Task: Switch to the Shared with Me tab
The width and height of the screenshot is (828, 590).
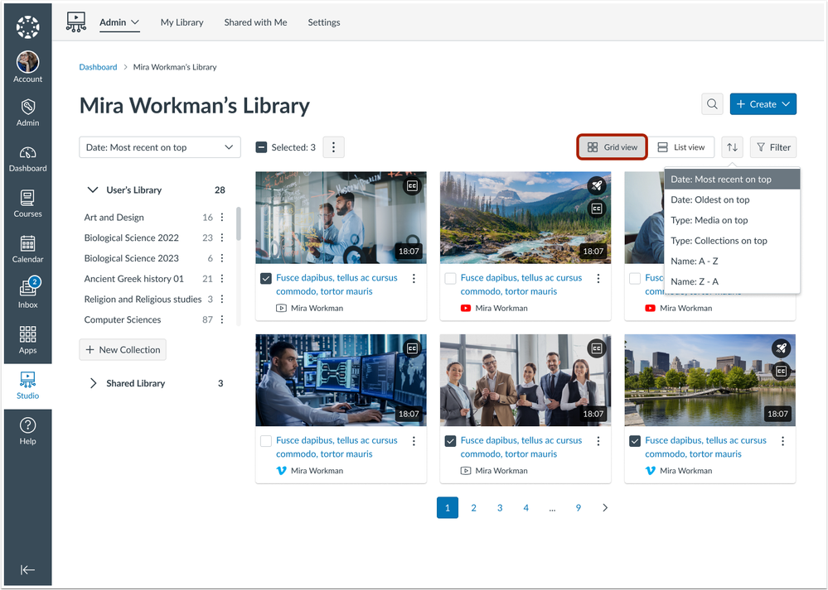Action: 255,22
